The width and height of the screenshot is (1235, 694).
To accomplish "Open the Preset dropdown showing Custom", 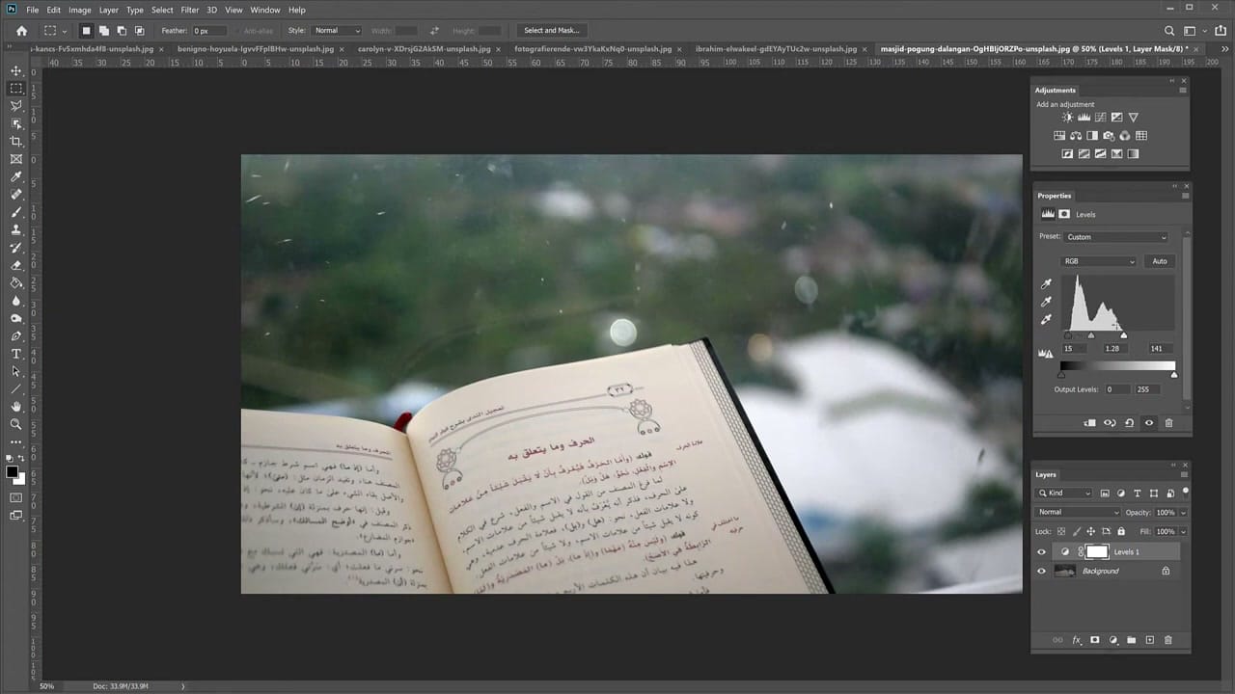I will pos(1116,237).
